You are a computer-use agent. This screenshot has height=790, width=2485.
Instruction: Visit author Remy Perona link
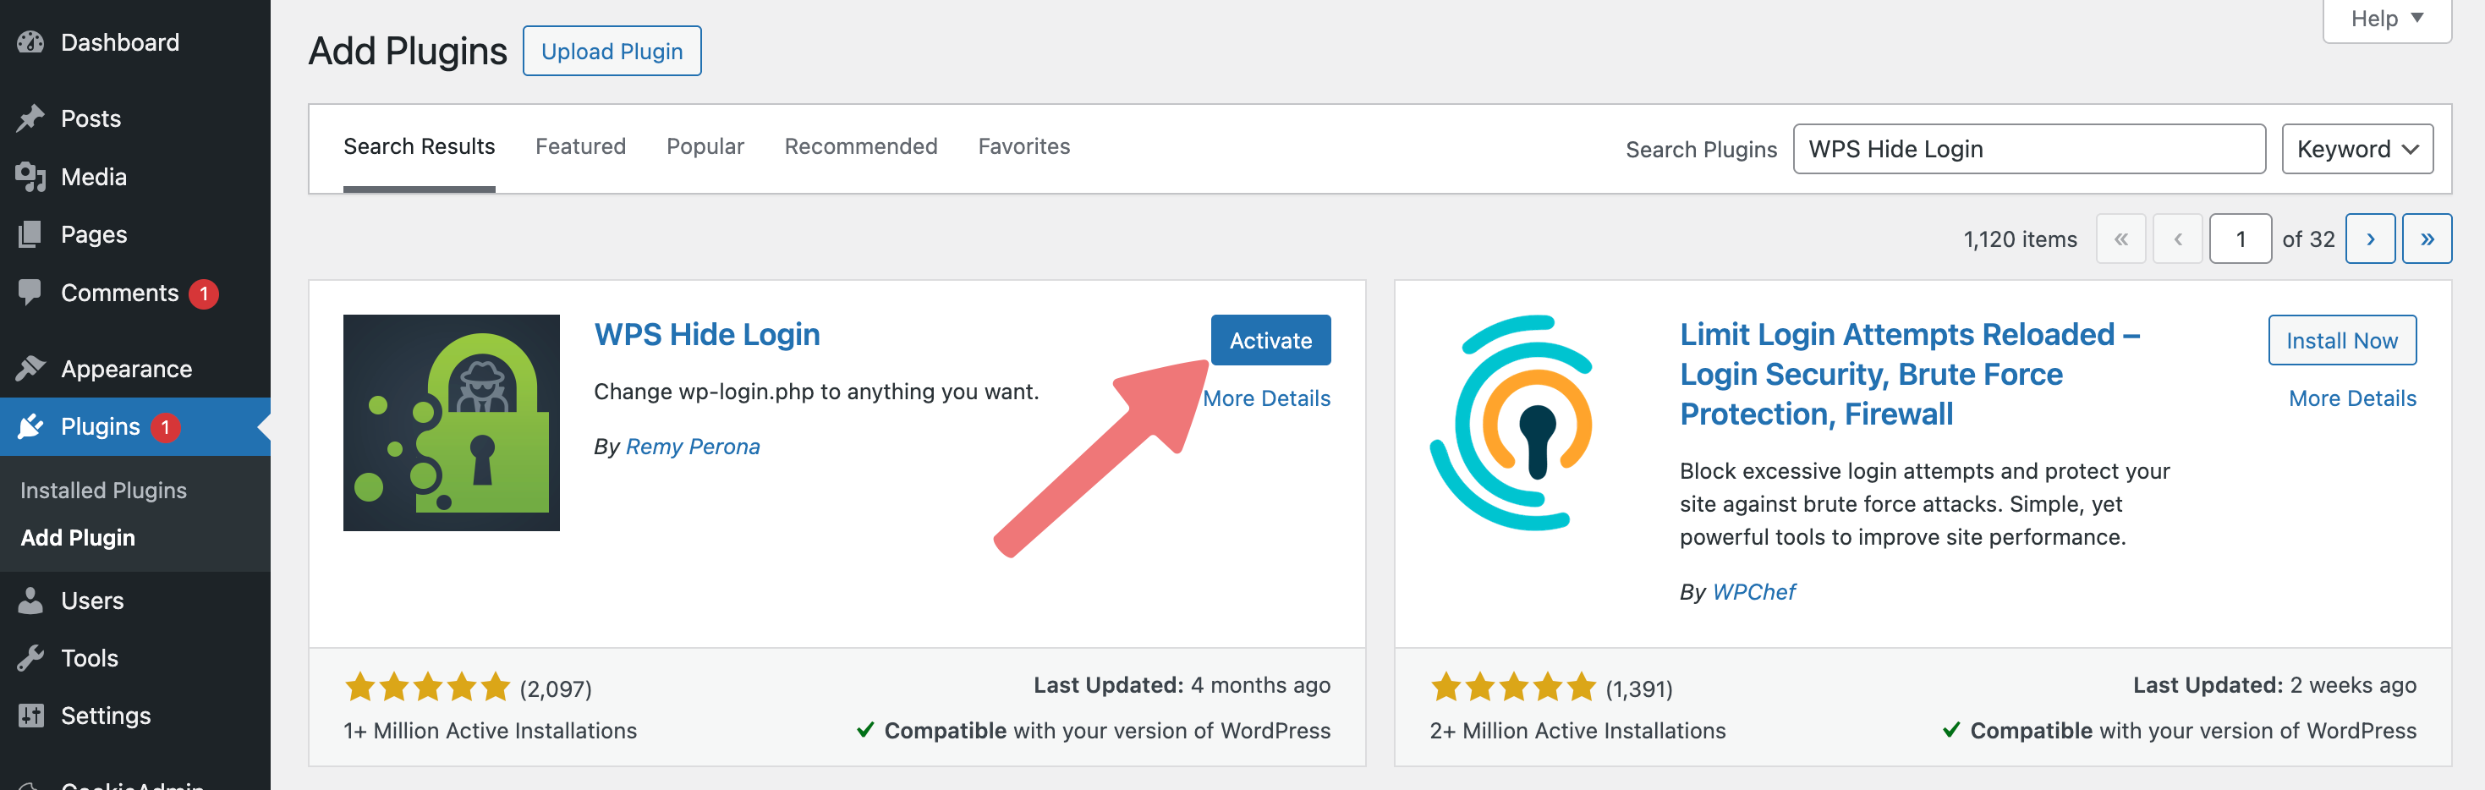click(693, 447)
